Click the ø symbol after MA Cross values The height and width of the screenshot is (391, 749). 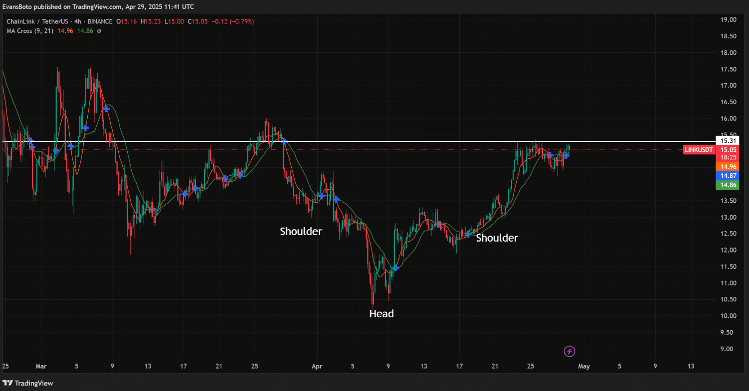[99, 31]
